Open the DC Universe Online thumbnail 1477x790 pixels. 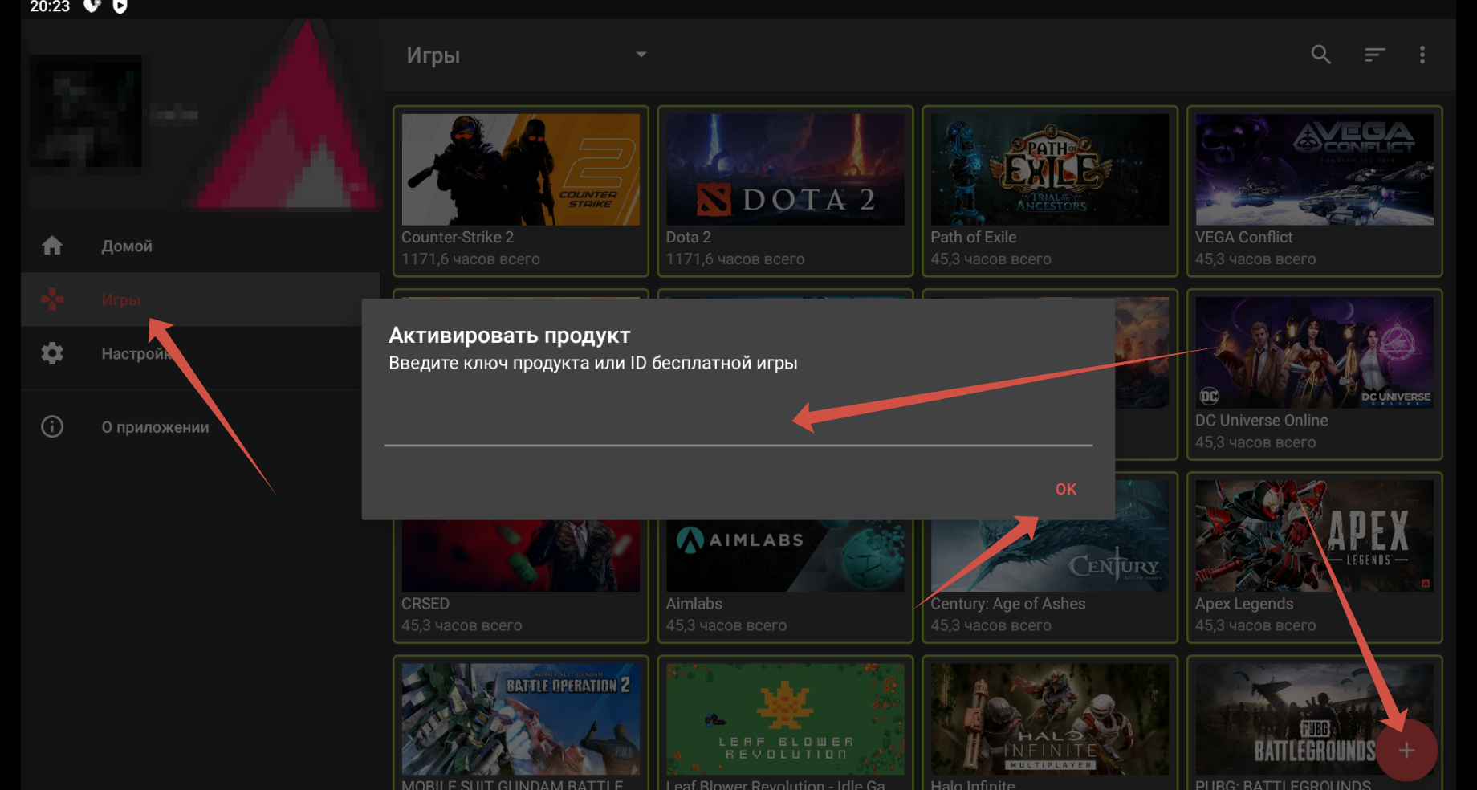[x=1314, y=352]
